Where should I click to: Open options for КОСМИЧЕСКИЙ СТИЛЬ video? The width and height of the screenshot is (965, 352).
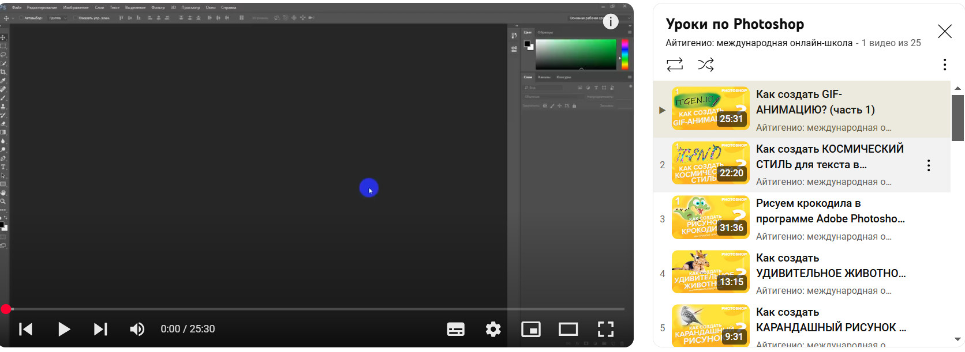point(929,165)
